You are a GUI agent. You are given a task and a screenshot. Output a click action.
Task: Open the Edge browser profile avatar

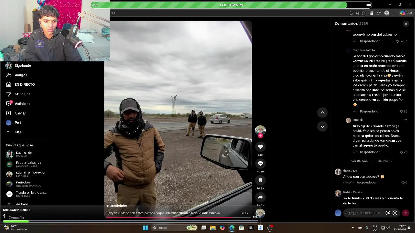click(386, 13)
